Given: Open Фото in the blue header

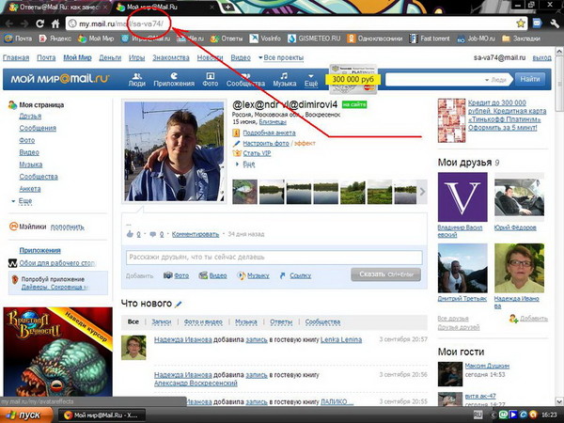Looking at the screenshot, I should pos(210,80).
